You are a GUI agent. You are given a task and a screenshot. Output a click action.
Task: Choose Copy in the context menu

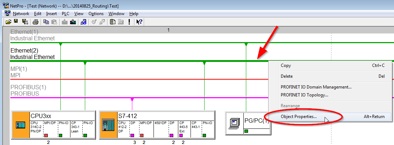click(330, 65)
